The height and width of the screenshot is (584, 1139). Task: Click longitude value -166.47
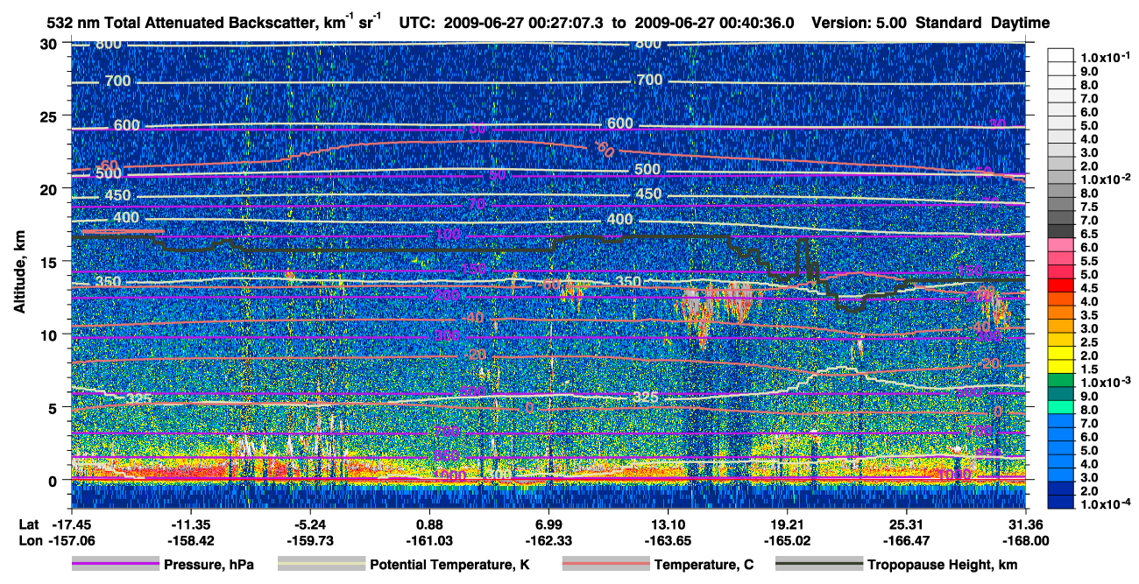[x=907, y=540]
